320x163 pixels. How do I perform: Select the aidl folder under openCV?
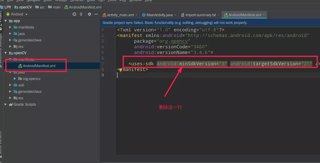pos(21,85)
